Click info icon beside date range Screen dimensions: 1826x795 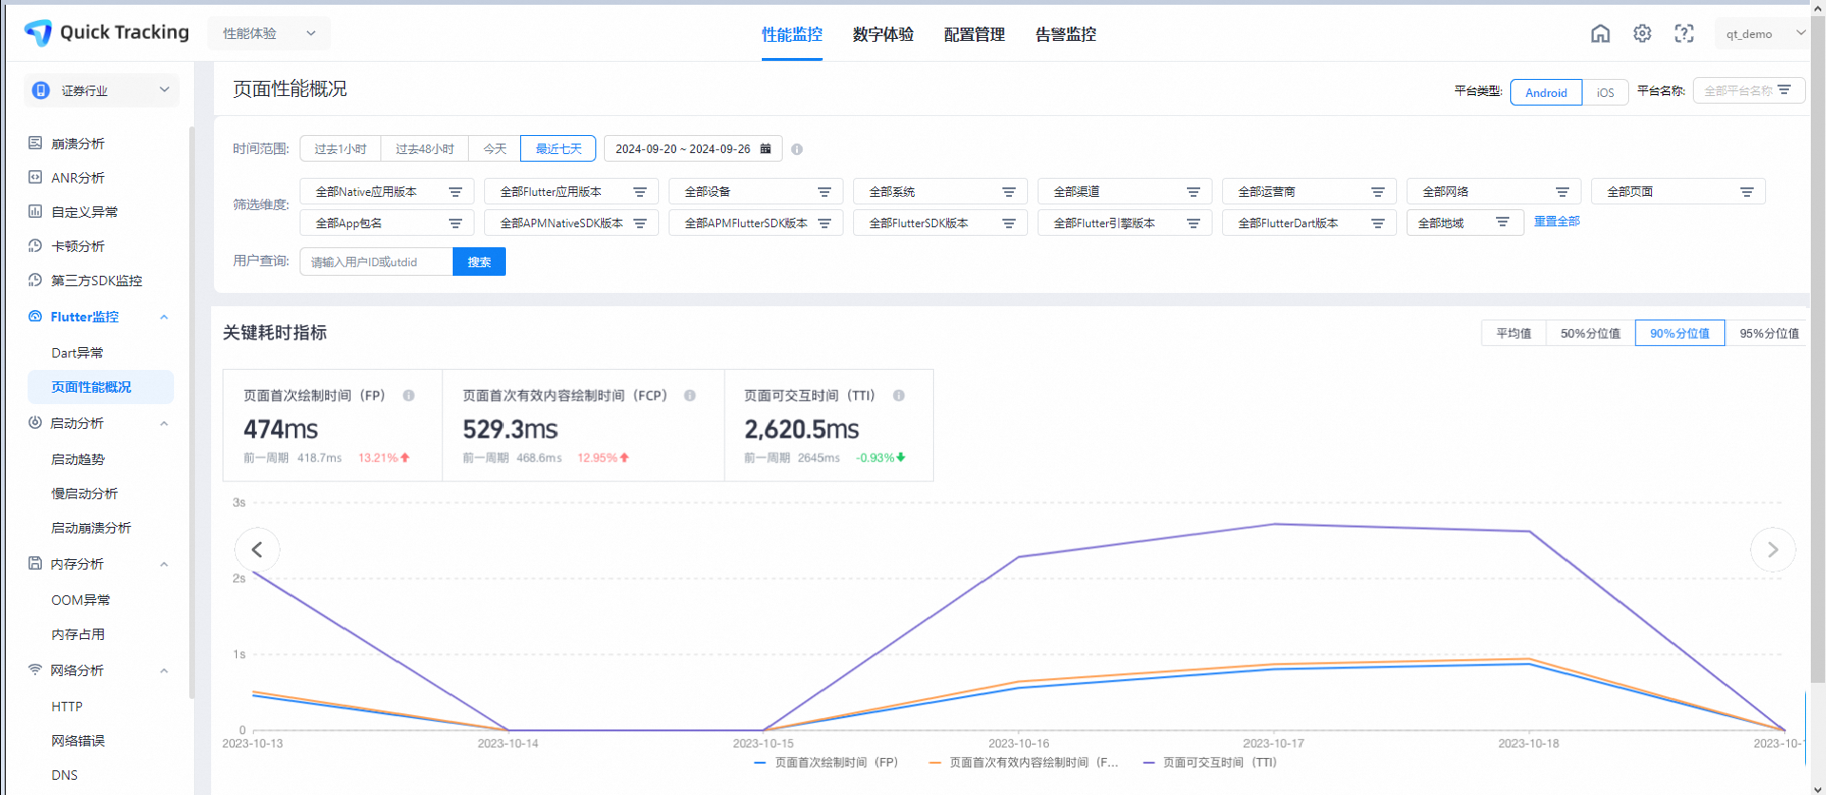pos(797,149)
